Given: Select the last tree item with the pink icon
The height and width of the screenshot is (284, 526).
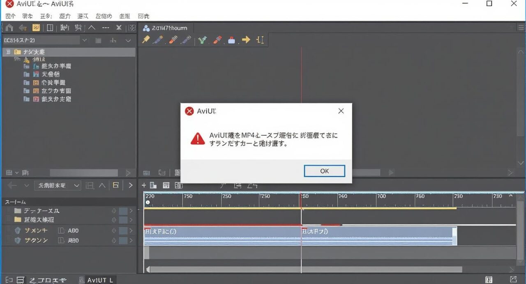Looking at the screenshot, I should click(x=47, y=99).
